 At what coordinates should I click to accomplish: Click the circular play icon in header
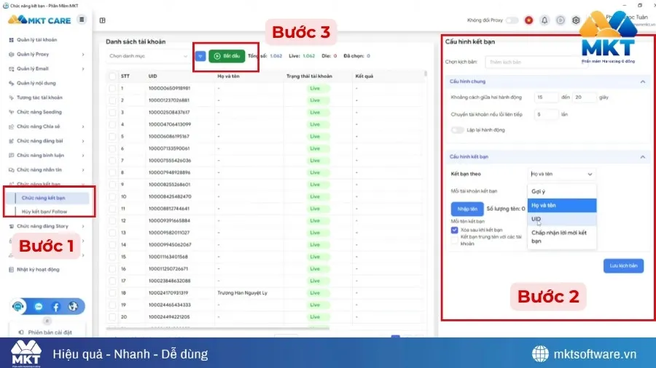click(x=561, y=20)
